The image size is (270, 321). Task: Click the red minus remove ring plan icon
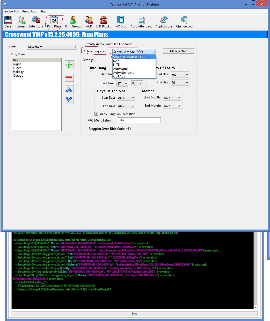(69, 77)
